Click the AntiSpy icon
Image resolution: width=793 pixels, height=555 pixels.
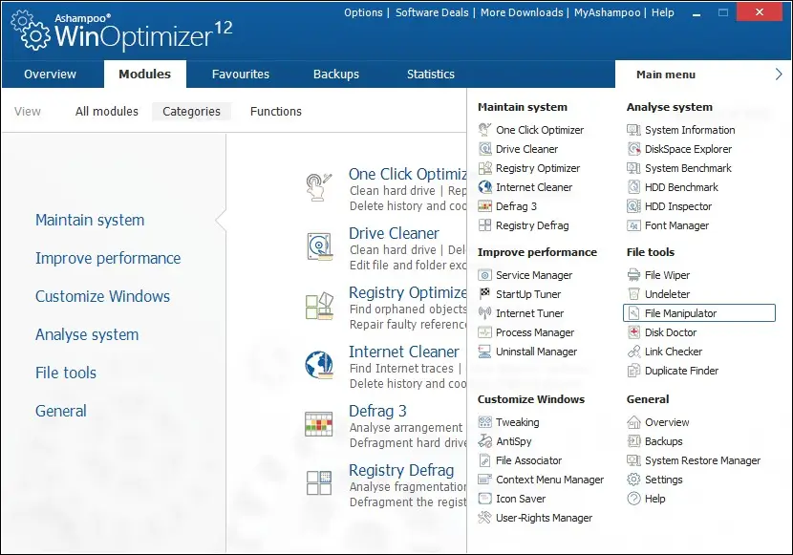(484, 441)
